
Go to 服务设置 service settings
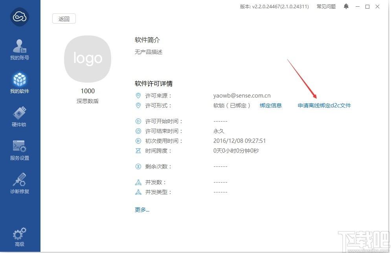(x=20, y=150)
